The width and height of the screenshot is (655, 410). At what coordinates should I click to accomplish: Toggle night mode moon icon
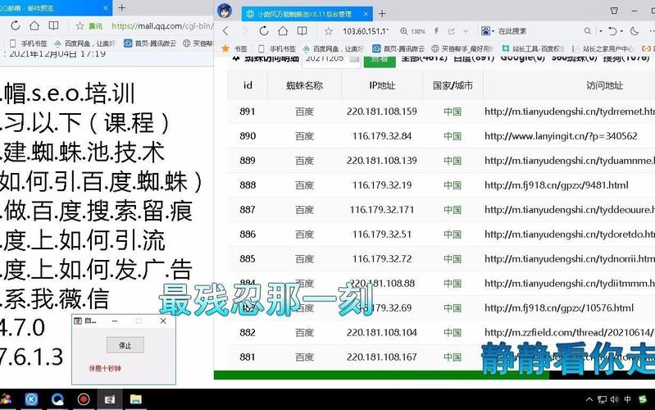[635, 31]
